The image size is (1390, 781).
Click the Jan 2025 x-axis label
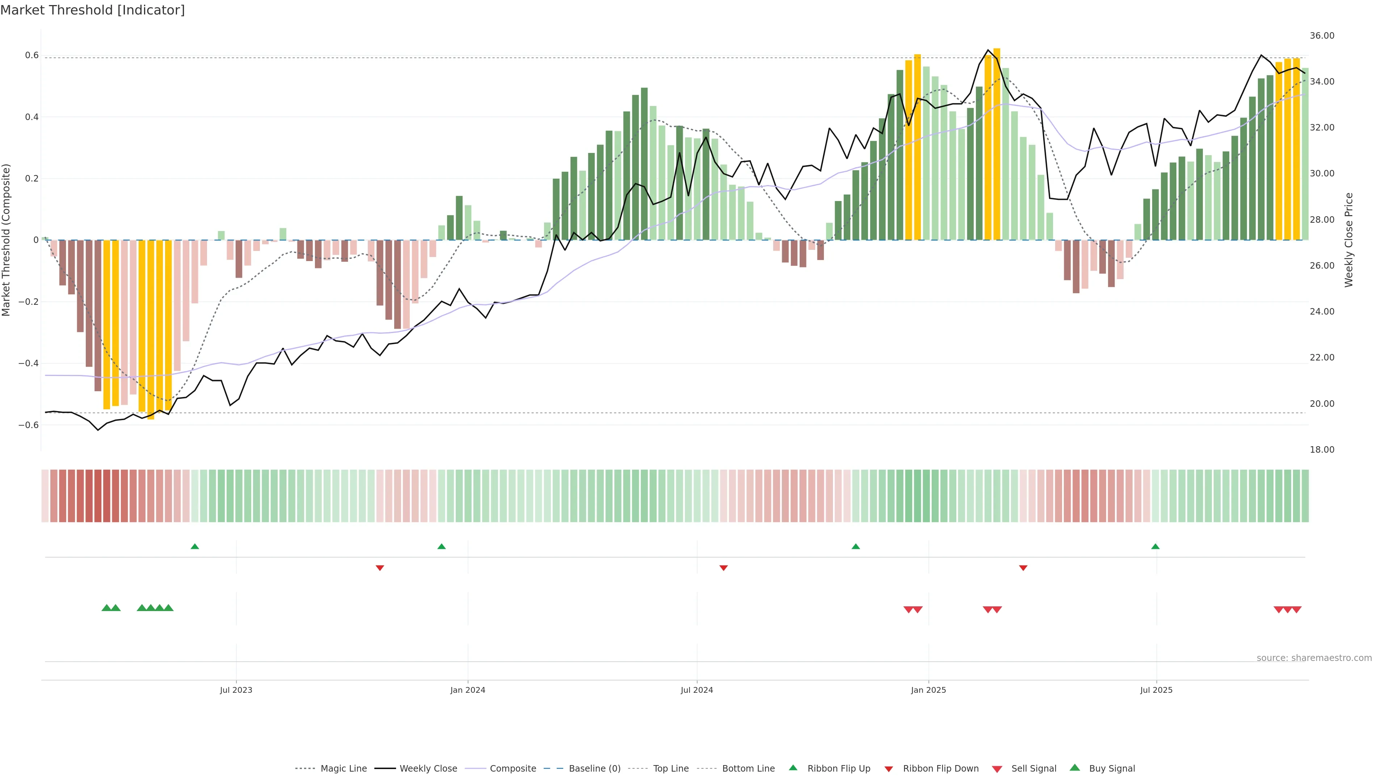928,690
